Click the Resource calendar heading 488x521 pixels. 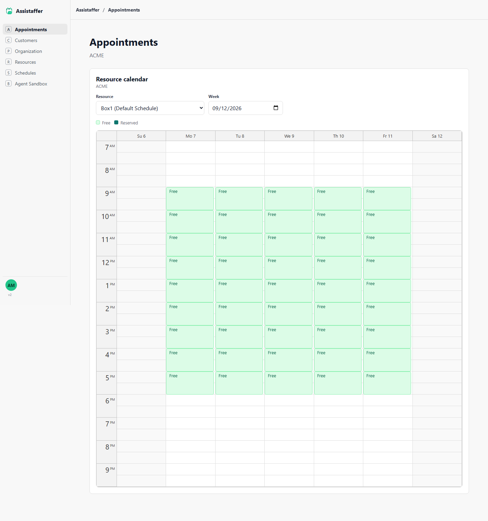122,79
